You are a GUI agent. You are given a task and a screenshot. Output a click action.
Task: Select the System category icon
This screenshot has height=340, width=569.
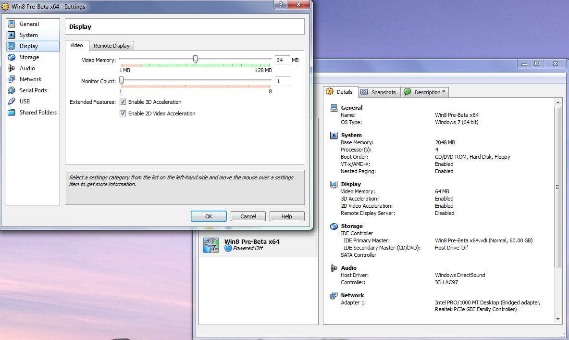coord(12,35)
